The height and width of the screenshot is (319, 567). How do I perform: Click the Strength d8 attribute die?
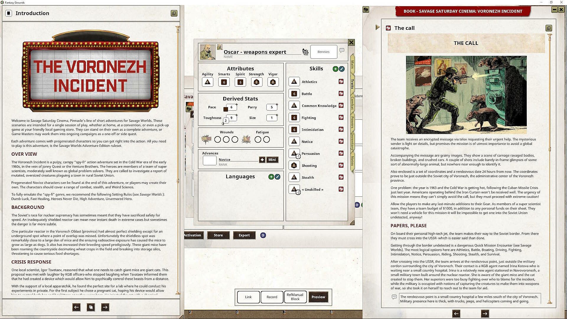[256, 82]
